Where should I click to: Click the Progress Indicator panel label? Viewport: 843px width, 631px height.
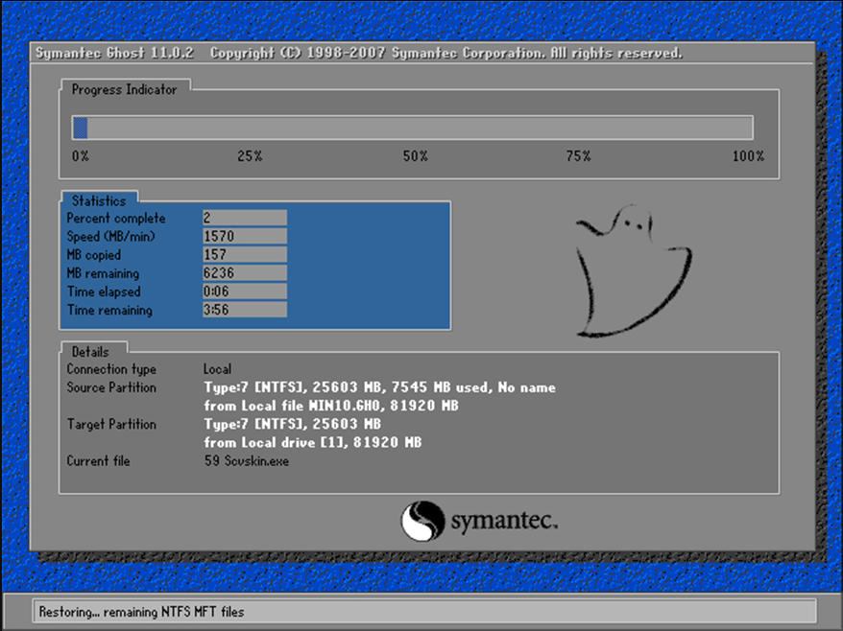(x=124, y=89)
